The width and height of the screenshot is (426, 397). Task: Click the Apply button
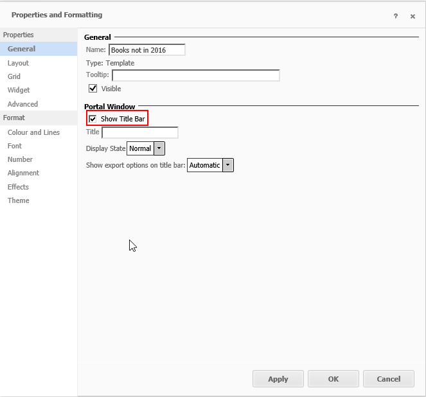[x=278, y=379]
